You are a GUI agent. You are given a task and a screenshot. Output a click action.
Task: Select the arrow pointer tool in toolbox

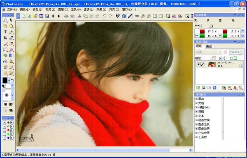tap(11, 20)
